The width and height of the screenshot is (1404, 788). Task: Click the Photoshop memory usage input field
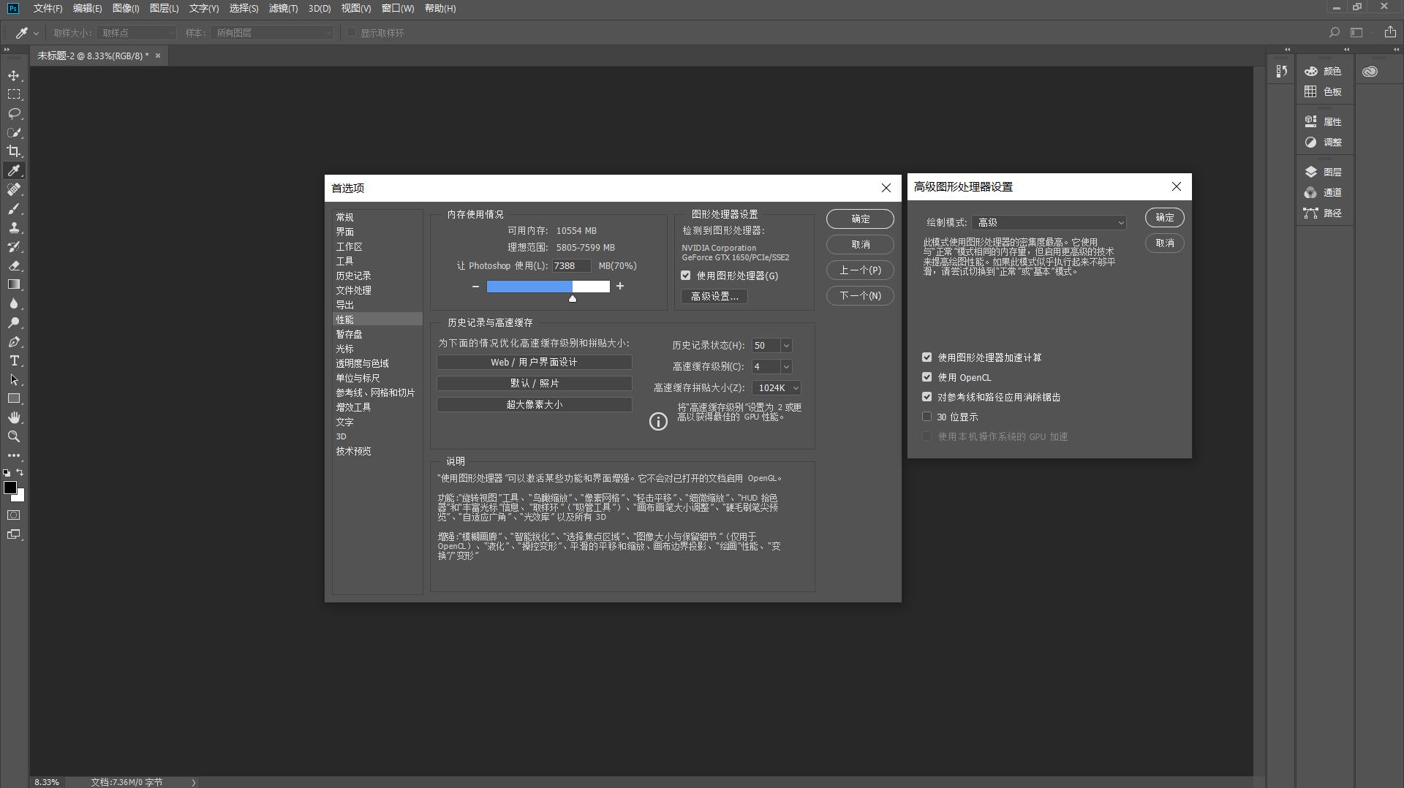click(571, 265)
